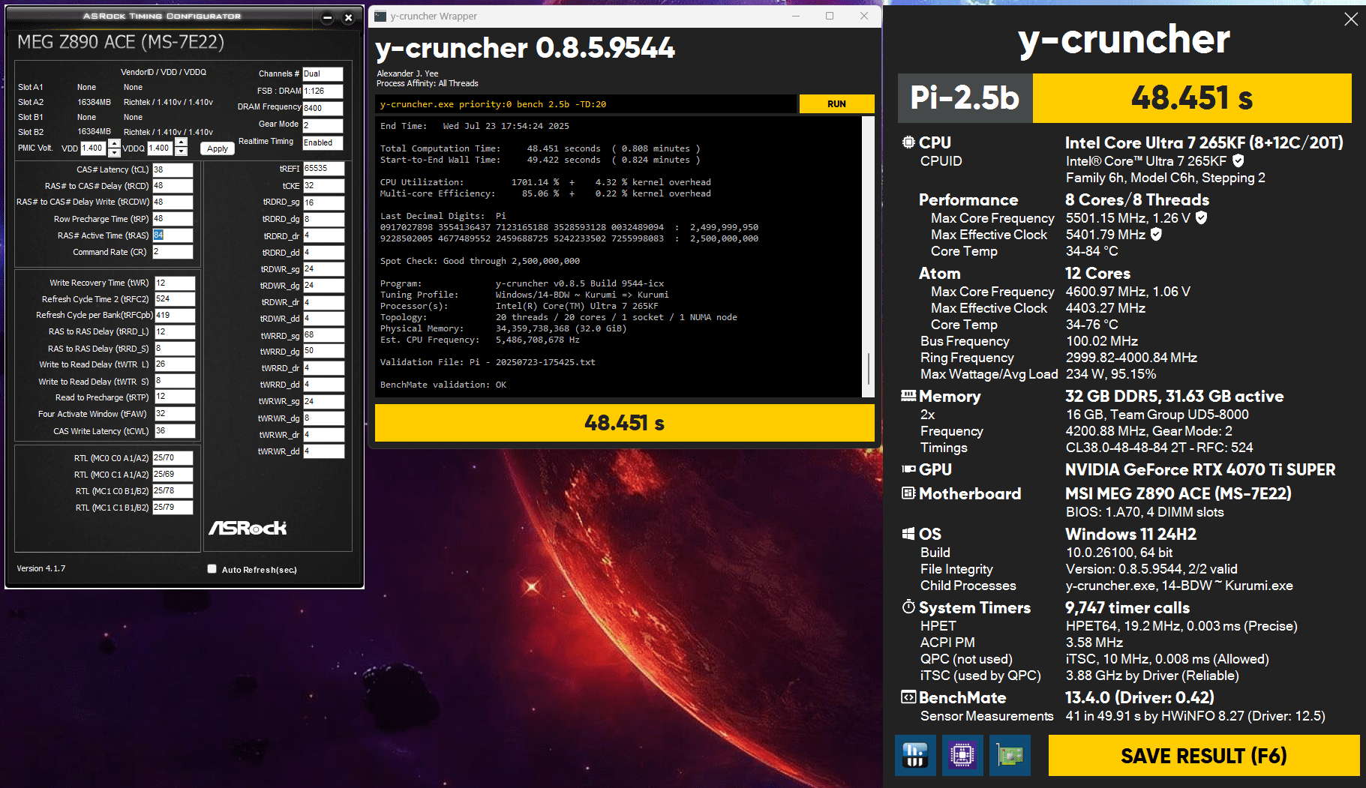Click 'BenchMate validation: OK' output line

click(x=443, y=385)
